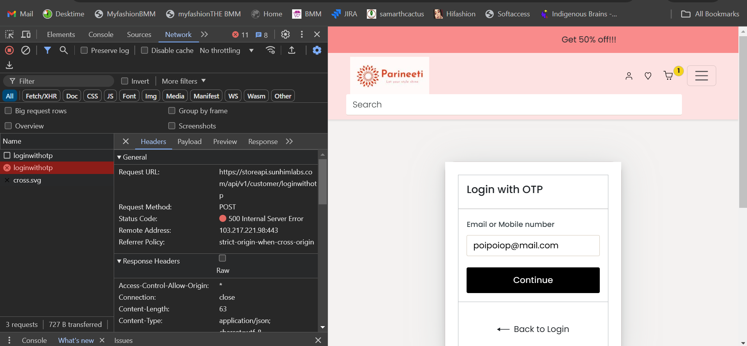The height and width of the screenshot is (346, 747).
Task: Enable the Preserve log checkbox
Action: click(84, 50)
